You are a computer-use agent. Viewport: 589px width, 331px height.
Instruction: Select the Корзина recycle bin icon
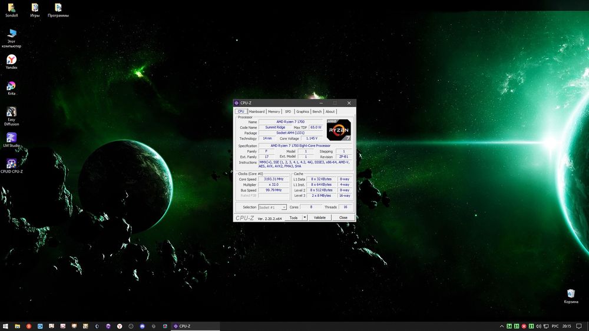coord(571,296)
